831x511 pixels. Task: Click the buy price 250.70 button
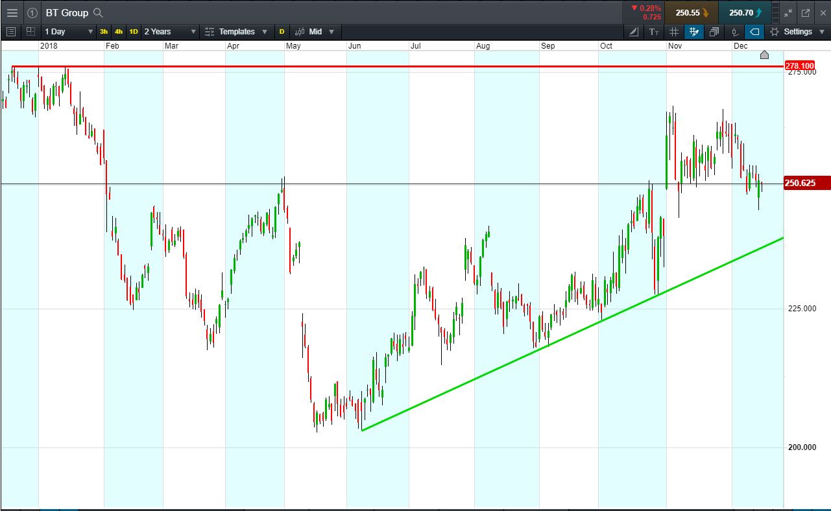[745, 12]
